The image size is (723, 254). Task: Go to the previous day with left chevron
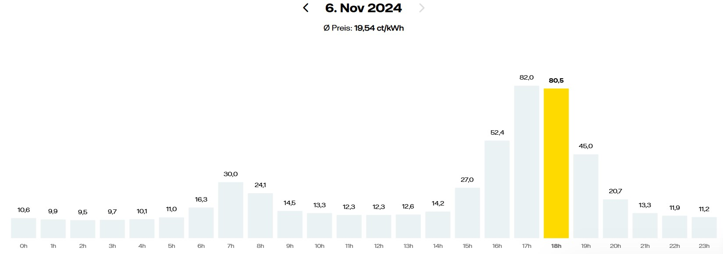[x=306, y=8]
